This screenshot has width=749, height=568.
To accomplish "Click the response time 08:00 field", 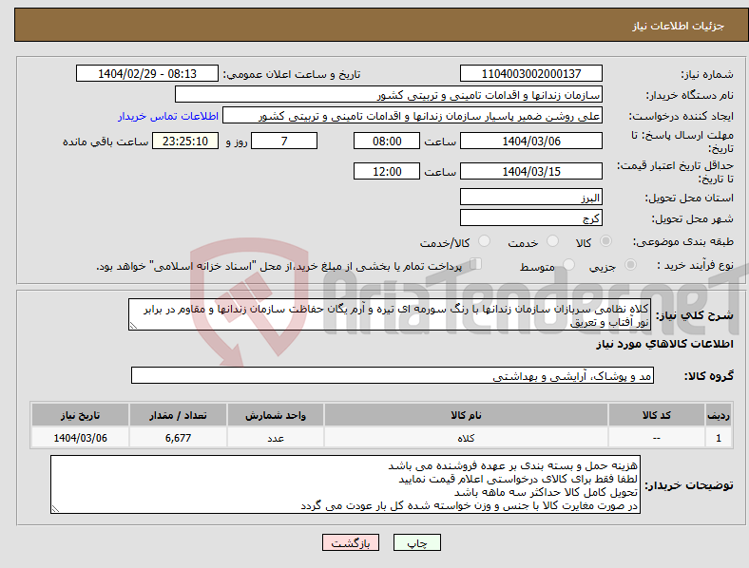I will 387,142.
